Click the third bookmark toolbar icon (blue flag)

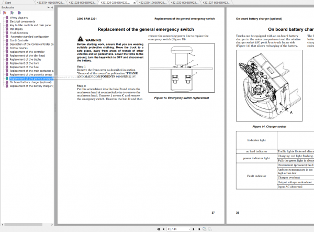coord(19,13)
